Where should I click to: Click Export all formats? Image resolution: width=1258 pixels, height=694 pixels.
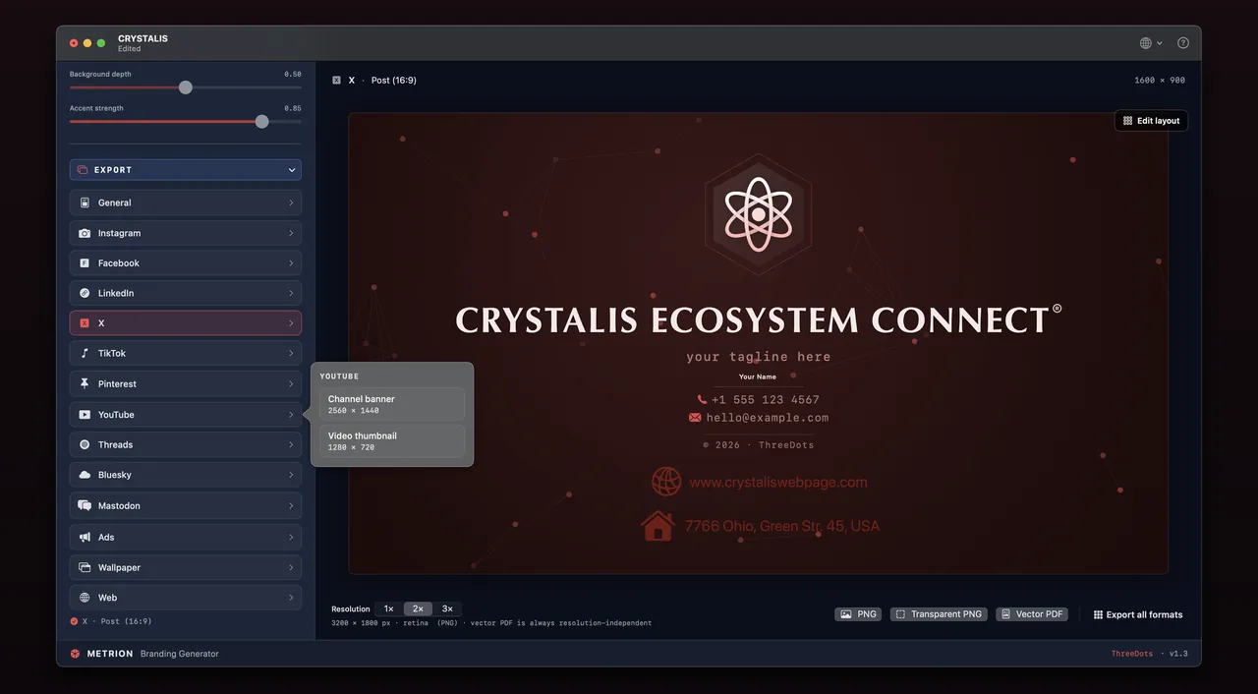1138,614
